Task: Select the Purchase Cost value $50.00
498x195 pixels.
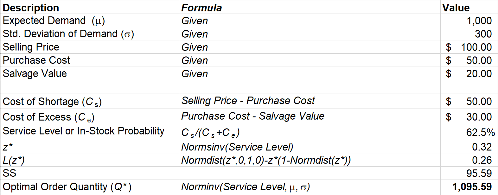Action: point(469,60)
